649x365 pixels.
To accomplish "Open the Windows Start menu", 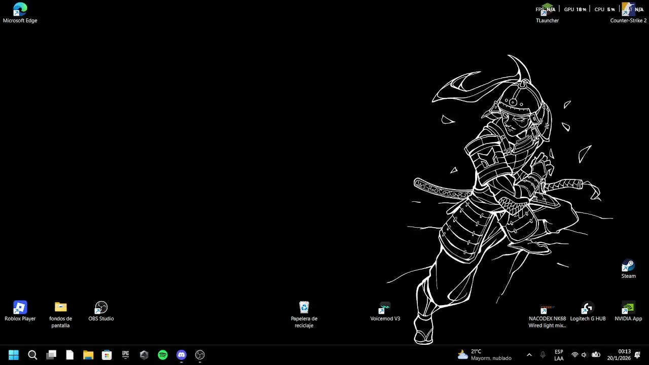I will coord(14,355).
